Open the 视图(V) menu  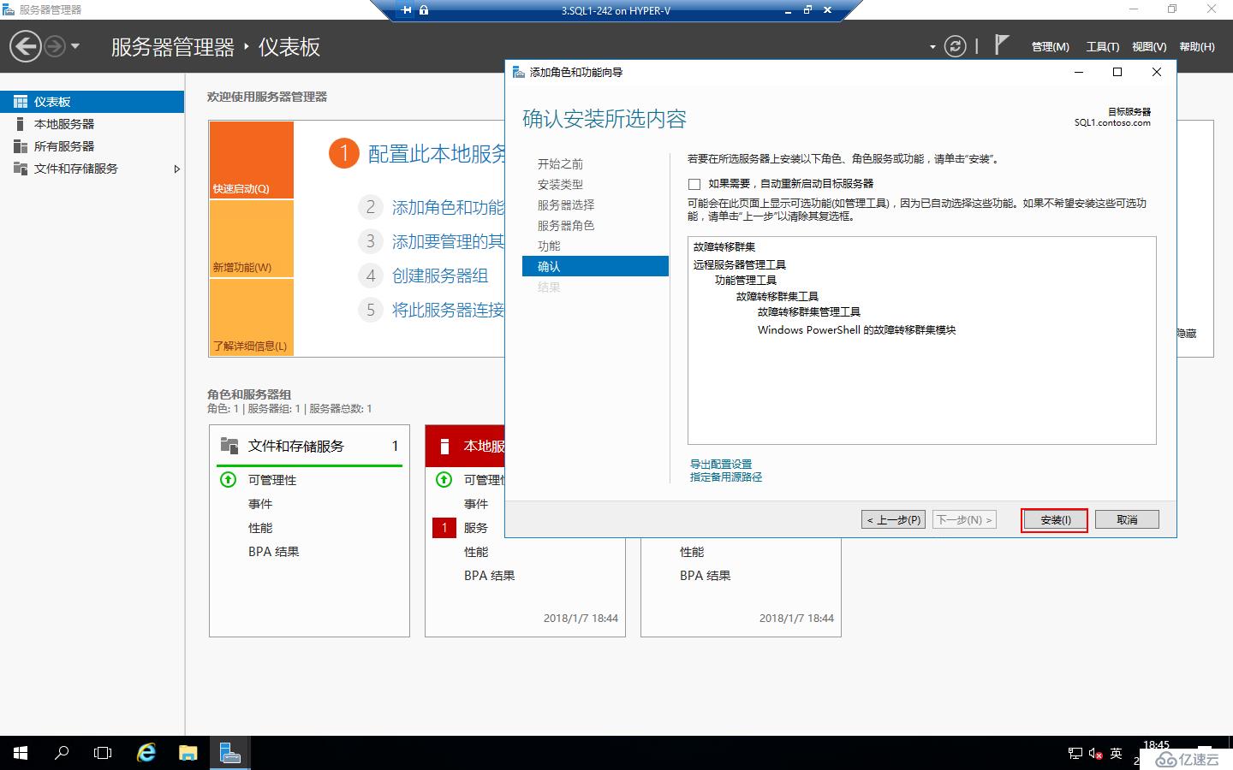[1149, 47]
